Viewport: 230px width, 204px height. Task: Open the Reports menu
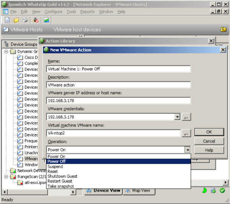[87, 12]
